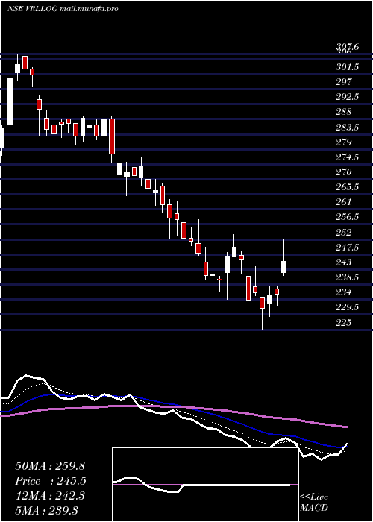Click the 288 price axis label
The image size is (373, 522).
pyautogui.click(x=343, y=112)
